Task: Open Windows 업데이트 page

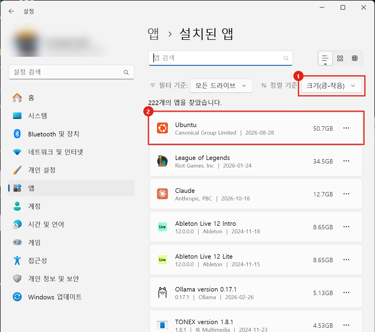Action: pyautogui.click(x=72, y=297)
